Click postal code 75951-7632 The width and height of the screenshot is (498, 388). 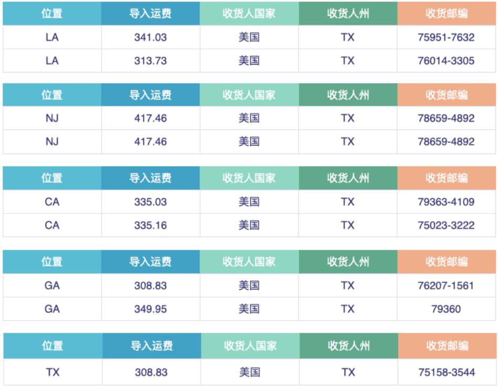(x=446, y=37)
